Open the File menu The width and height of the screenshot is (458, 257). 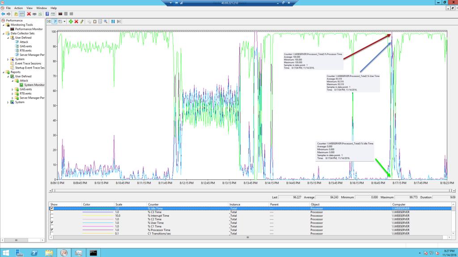[x=8, y=8]
